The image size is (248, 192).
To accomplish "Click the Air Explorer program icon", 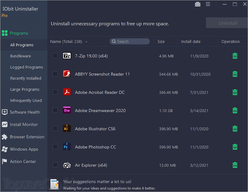I will coord(67,165).
